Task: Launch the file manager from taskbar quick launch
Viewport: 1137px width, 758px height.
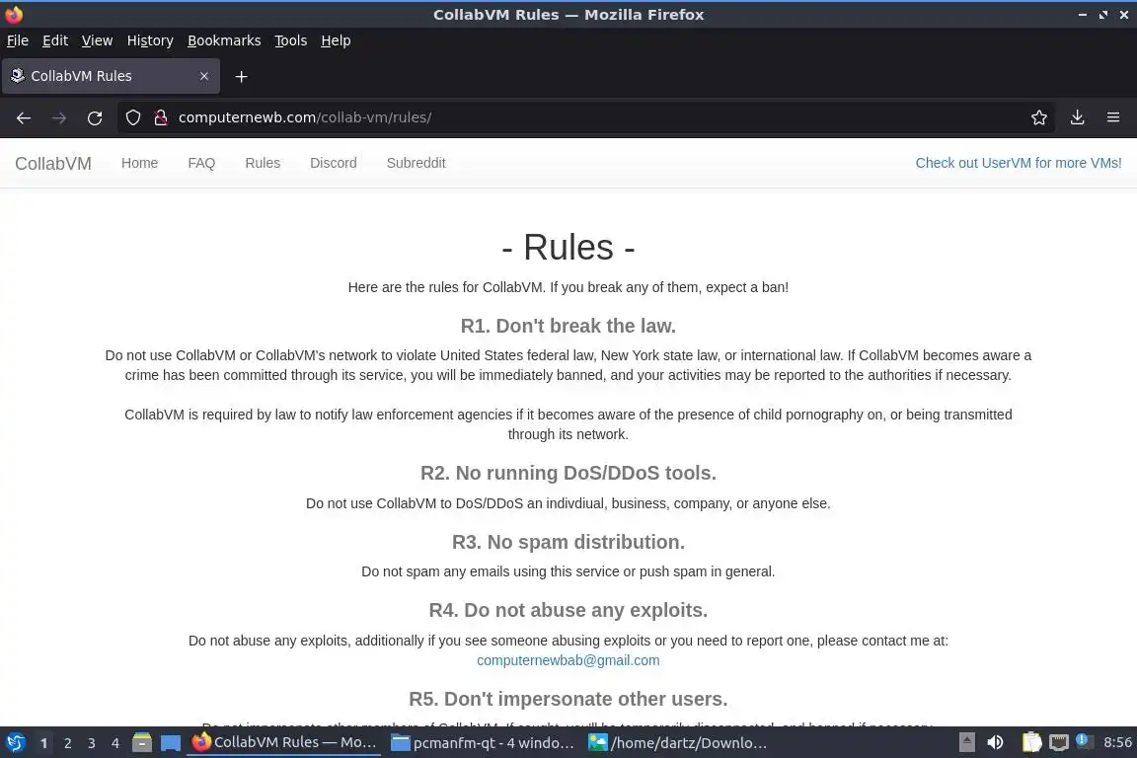Action: coord(142,743)
